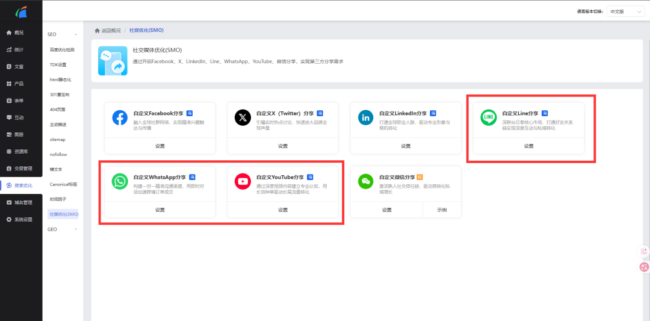
Task: Go back via the 返回概况 breadcrumb
Action: [x=111, y=31]
